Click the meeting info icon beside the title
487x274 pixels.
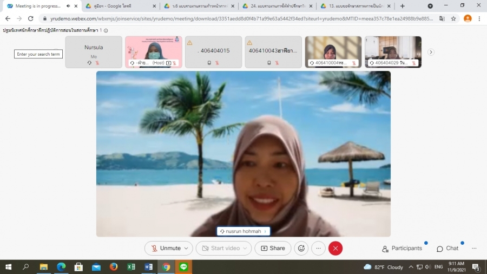[106, 30]
